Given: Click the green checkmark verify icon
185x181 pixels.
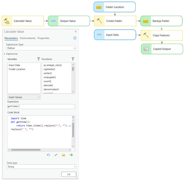Looking at the screenshot, I should click(56, 155).
